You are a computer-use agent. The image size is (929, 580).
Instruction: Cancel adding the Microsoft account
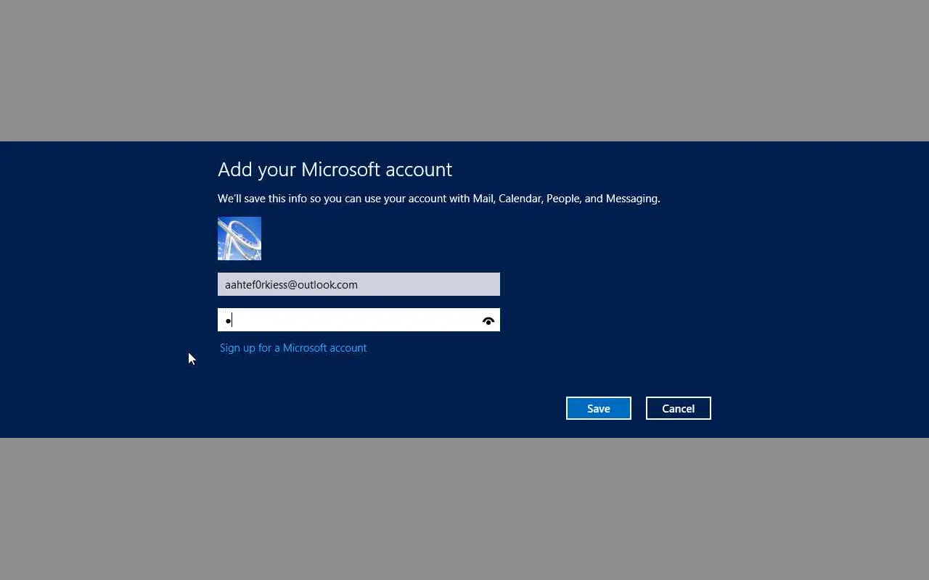[x=678, y=408]
